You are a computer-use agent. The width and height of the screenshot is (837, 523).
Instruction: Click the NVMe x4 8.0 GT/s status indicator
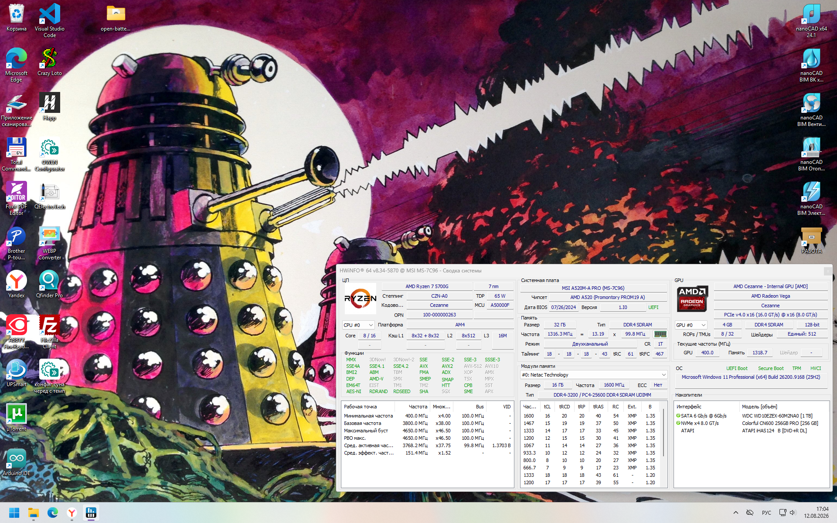pyautogui.click(x=678, y=423)
